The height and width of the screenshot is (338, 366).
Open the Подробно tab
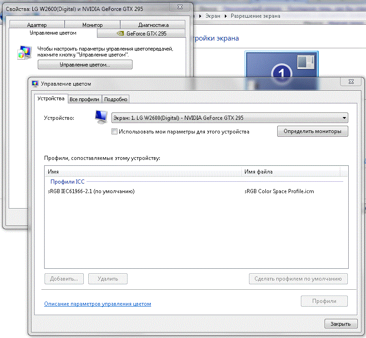click(116, 99)
